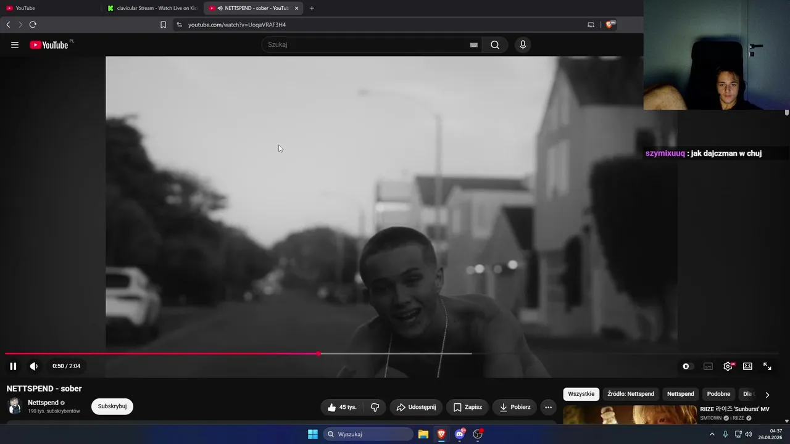
Task: Click Pobierz download button
Action: [x=515, y=407]
